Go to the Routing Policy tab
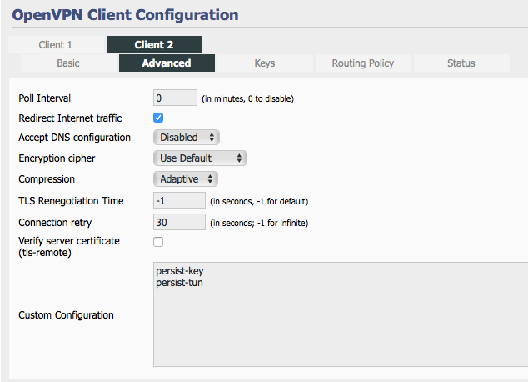This screenshot has width=528, height=382. pos(363,63)
